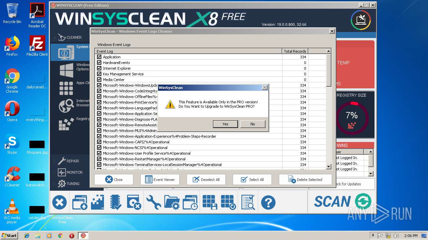
Task: Uncheck the HardwareEvents log checkbox
Action: [99, 63]
